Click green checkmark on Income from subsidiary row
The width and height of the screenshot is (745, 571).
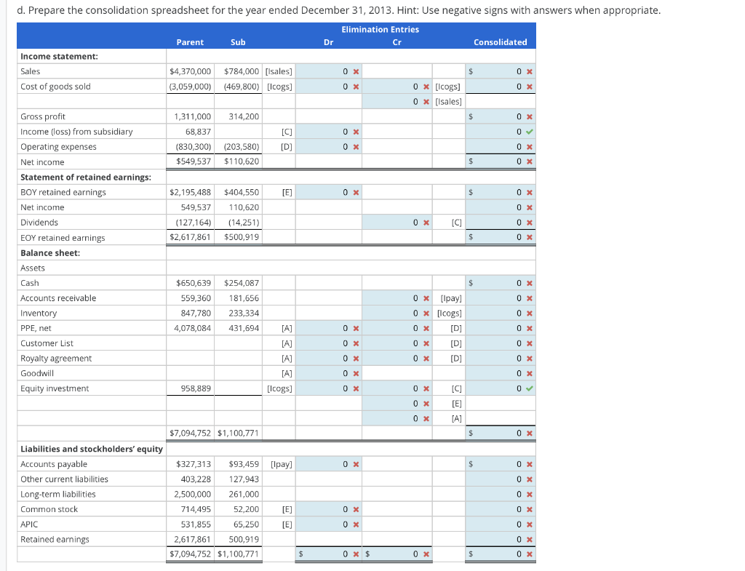click(x=529, y=132)
